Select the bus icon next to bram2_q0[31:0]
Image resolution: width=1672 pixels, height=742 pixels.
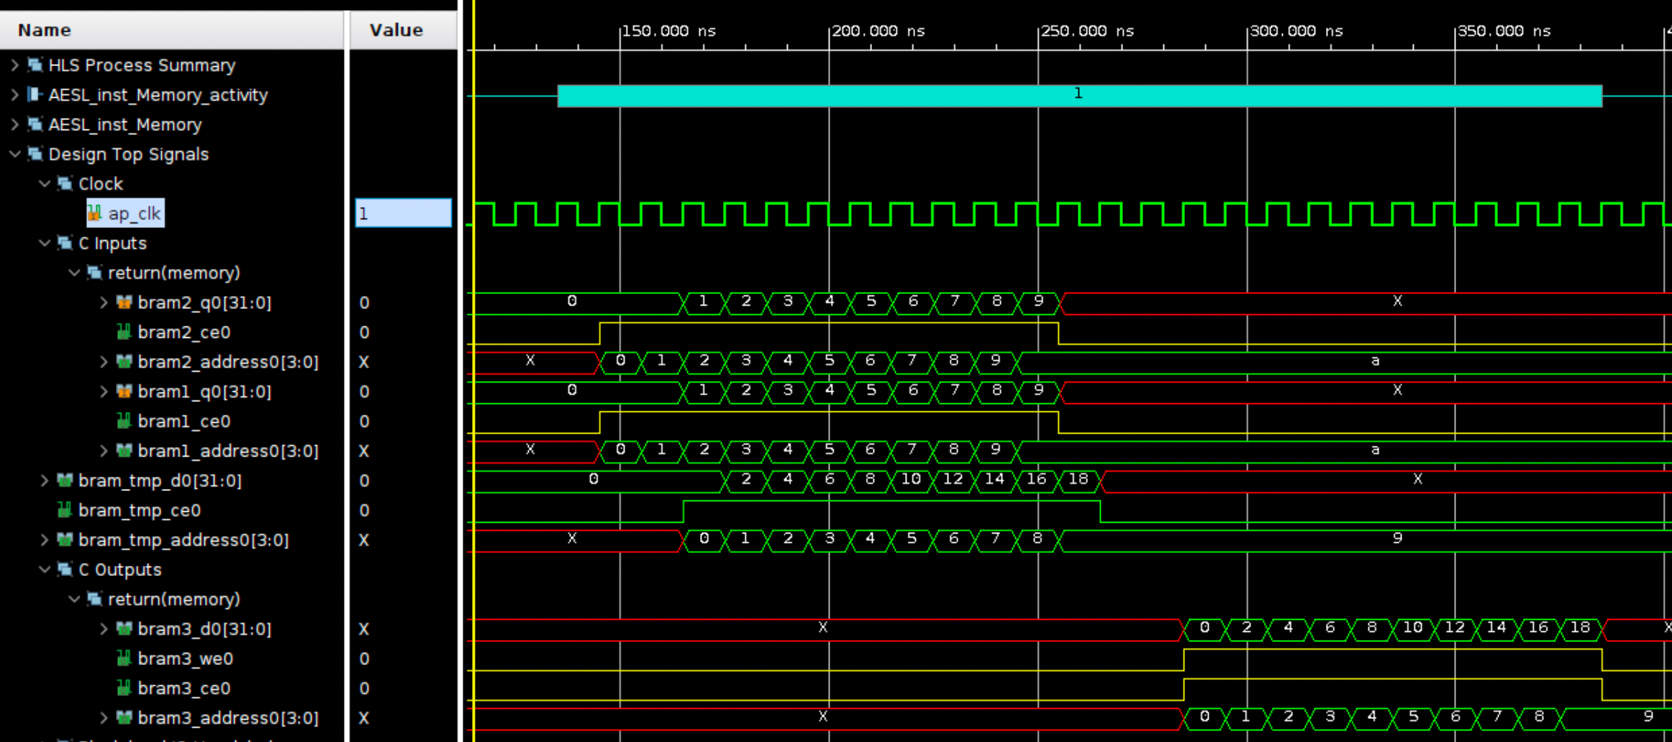click(124, 302)
